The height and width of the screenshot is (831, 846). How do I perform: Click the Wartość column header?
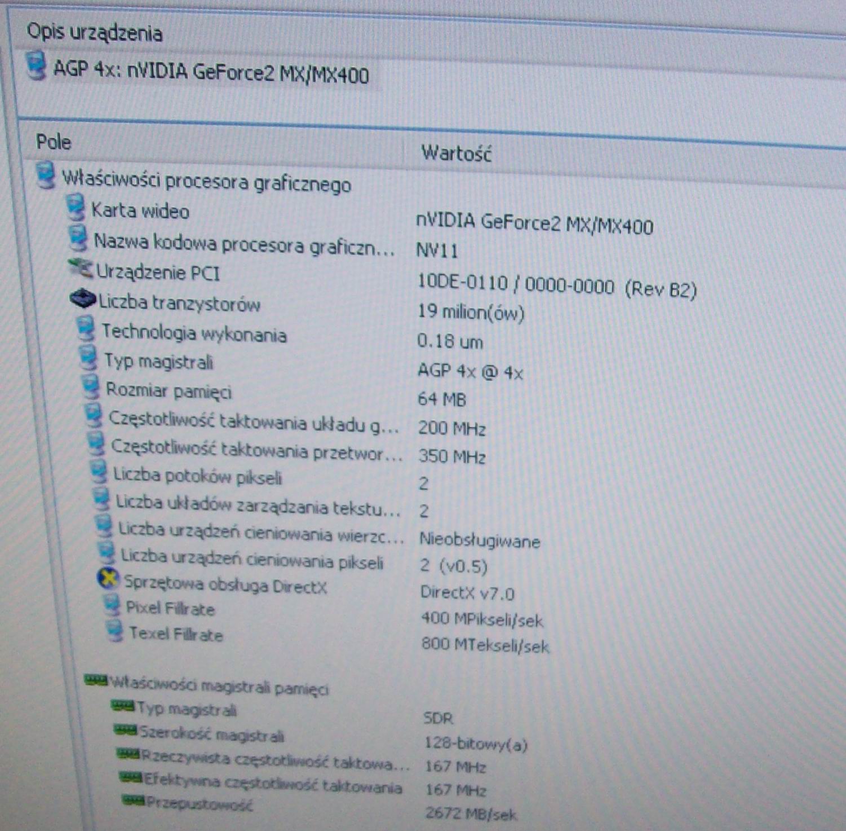pos(456,153)
